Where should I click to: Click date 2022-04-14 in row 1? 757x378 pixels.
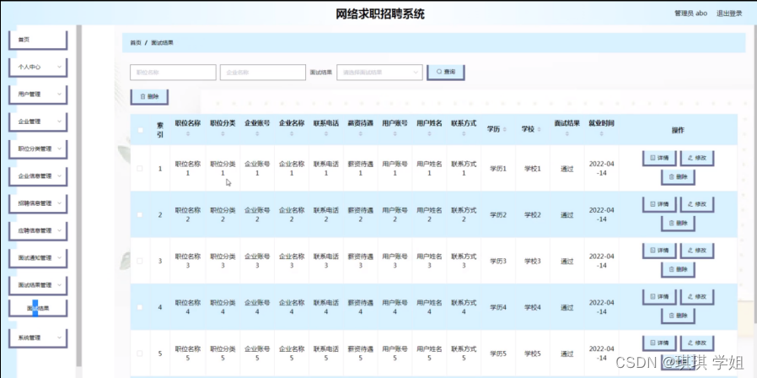pyautogui.click(x=602, y=168)
